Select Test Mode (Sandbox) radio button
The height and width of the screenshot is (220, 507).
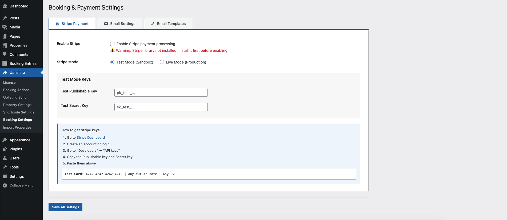point(112,62)
